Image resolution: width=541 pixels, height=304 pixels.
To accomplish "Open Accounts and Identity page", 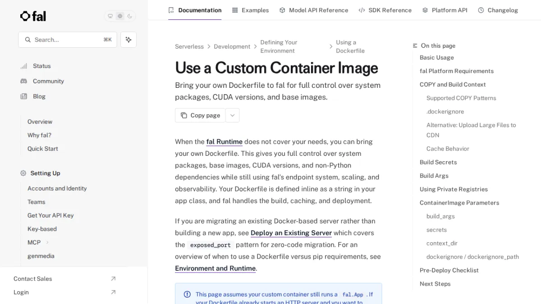I will pyautogui.click(x=57, y=188).
